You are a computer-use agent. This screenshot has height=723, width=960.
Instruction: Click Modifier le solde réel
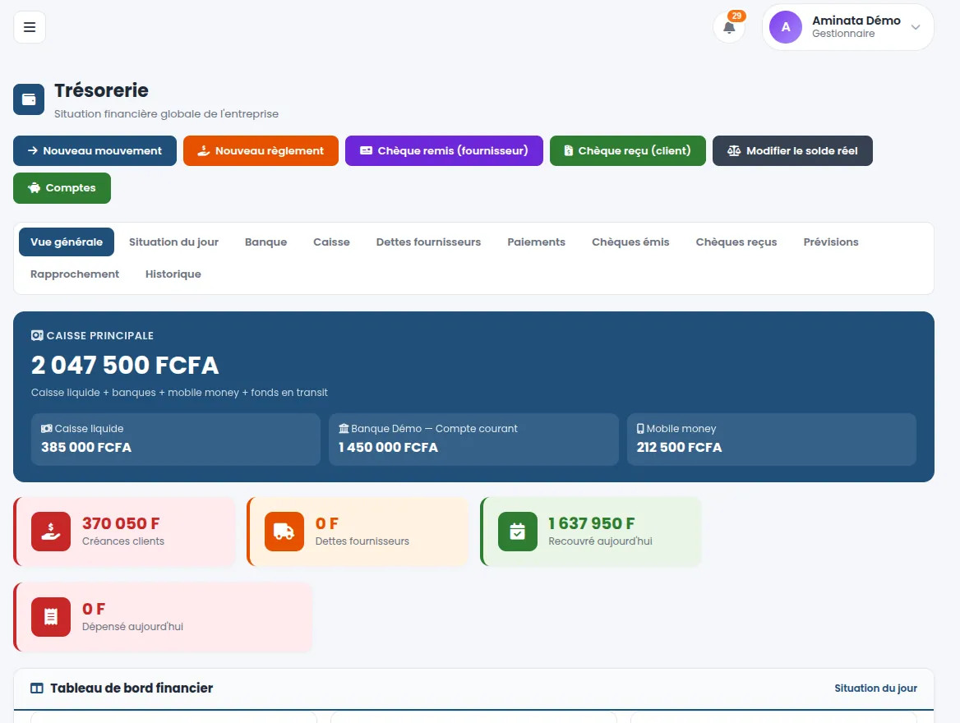pos(792,150)
